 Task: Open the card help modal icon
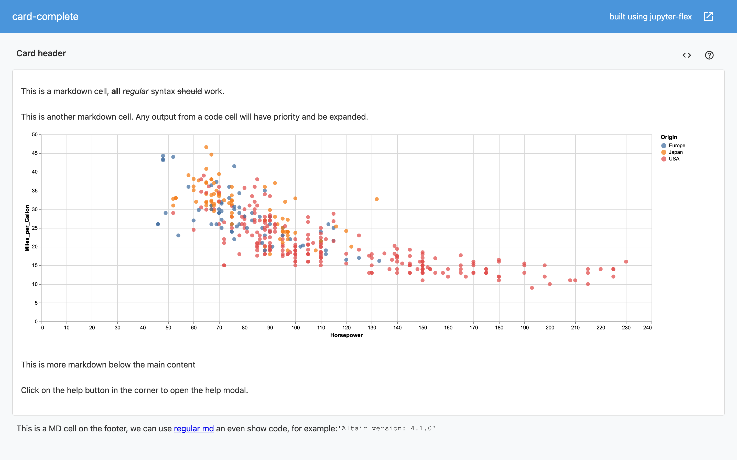[x=709, y=55]
